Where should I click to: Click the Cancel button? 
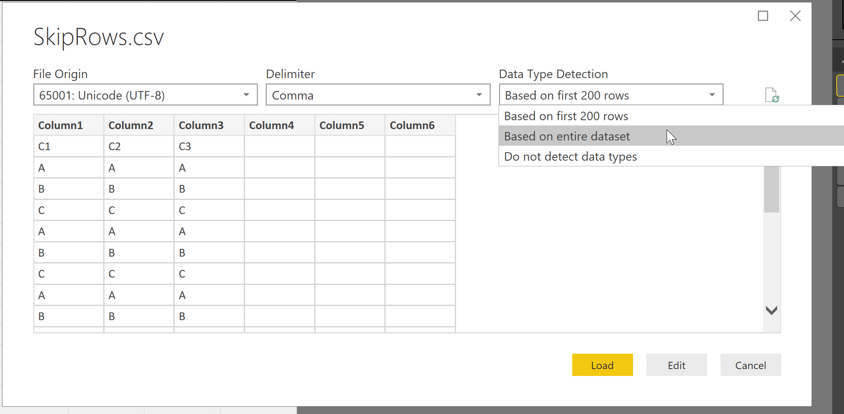(x=751, y=365)
